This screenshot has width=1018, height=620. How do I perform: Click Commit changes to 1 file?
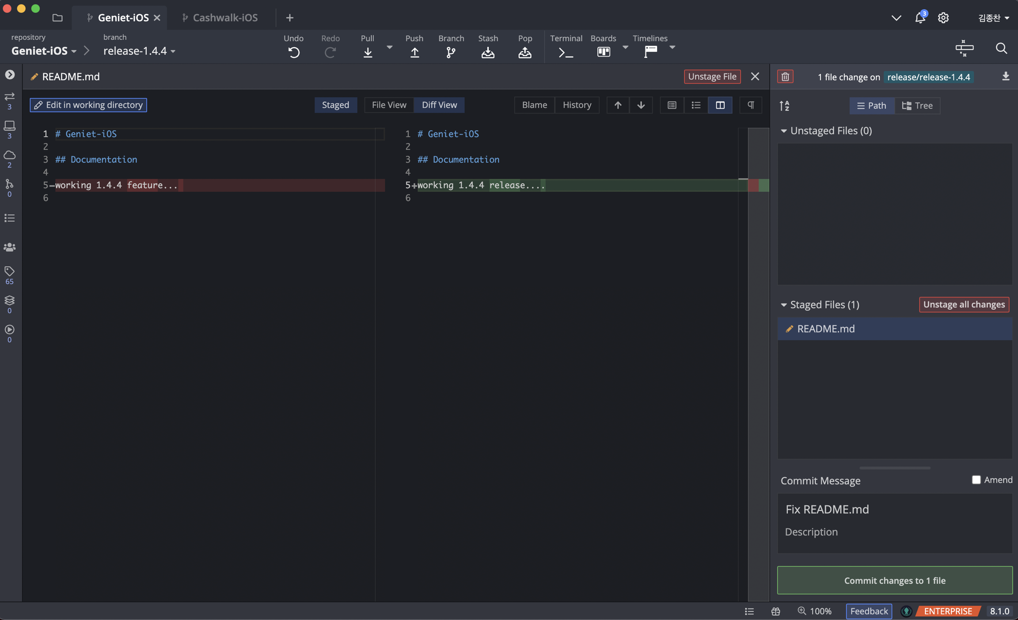point(894,580)
